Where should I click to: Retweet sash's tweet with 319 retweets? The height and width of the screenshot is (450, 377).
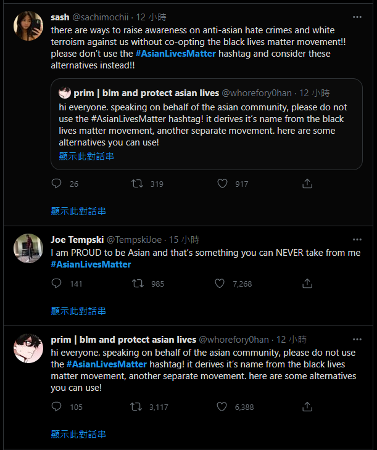(x=139, y=184)
